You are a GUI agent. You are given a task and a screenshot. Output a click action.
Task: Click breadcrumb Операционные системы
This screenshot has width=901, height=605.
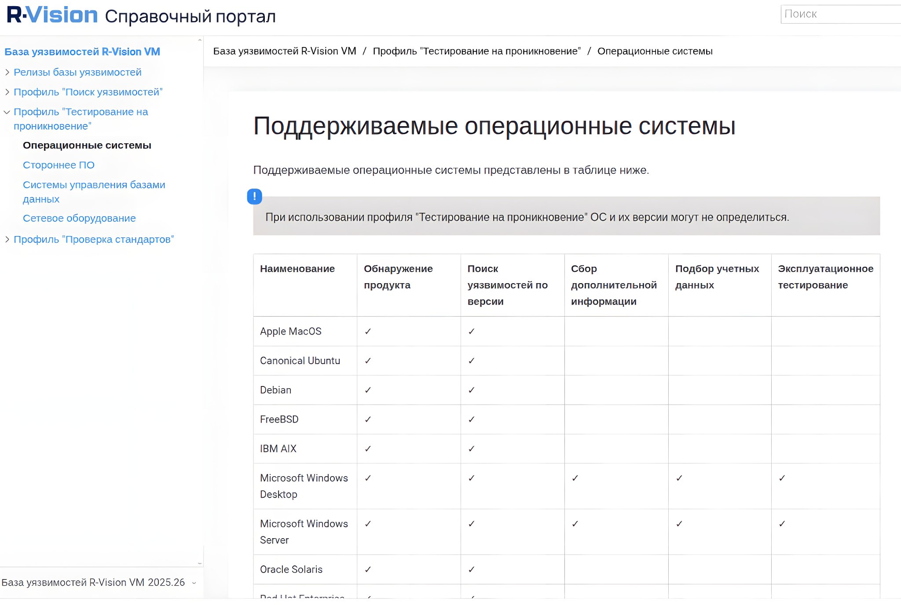(655, 51)
